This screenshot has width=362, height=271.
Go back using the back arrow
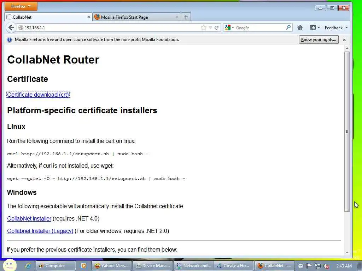click(11, 28)
